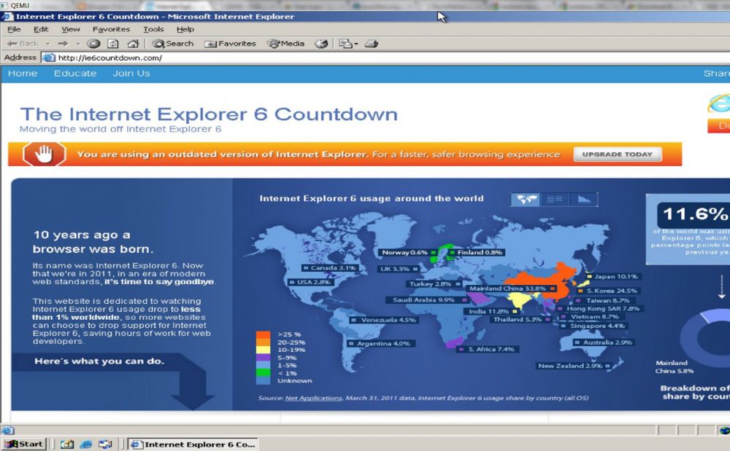730x451 pixels.
Task: Click the India 11.8% map label
Action: [x=493, y=311]
